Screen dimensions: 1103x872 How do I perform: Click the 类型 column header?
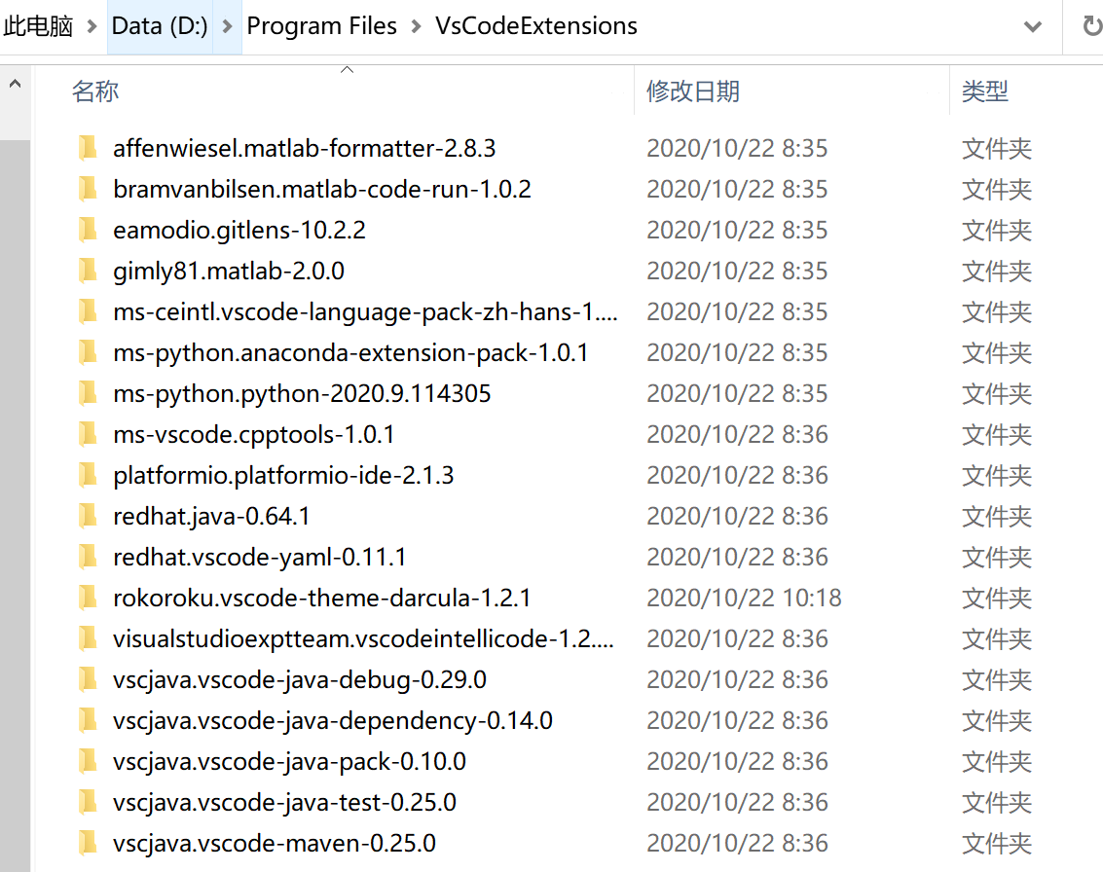[984, 91]
